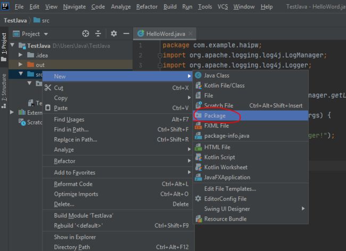
Task: Click the Kotlin File/Class icon
Action: coord(199,86)
